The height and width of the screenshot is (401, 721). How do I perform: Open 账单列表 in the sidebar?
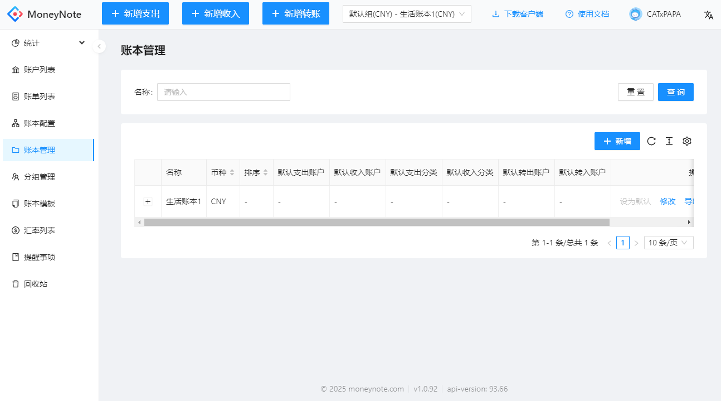[x=48, y=96]
